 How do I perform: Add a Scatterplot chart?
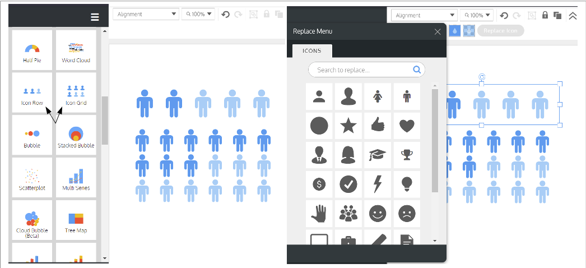point(32,178)
